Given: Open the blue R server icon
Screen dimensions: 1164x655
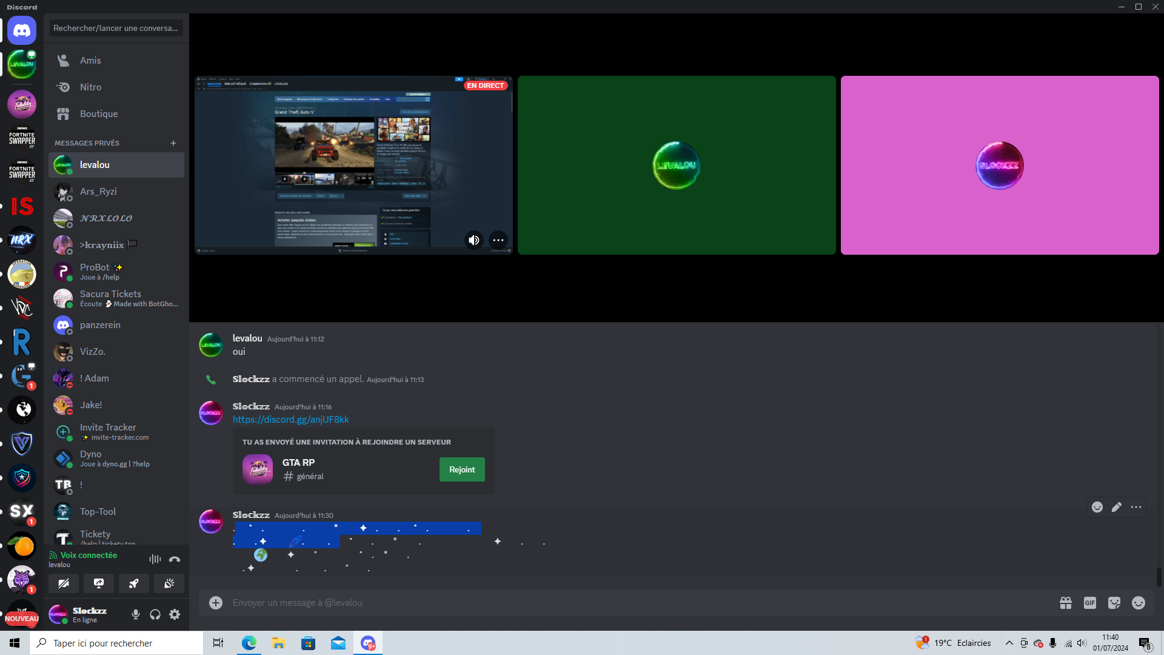Looking at the screenshot, I should (x=22, y=342).
